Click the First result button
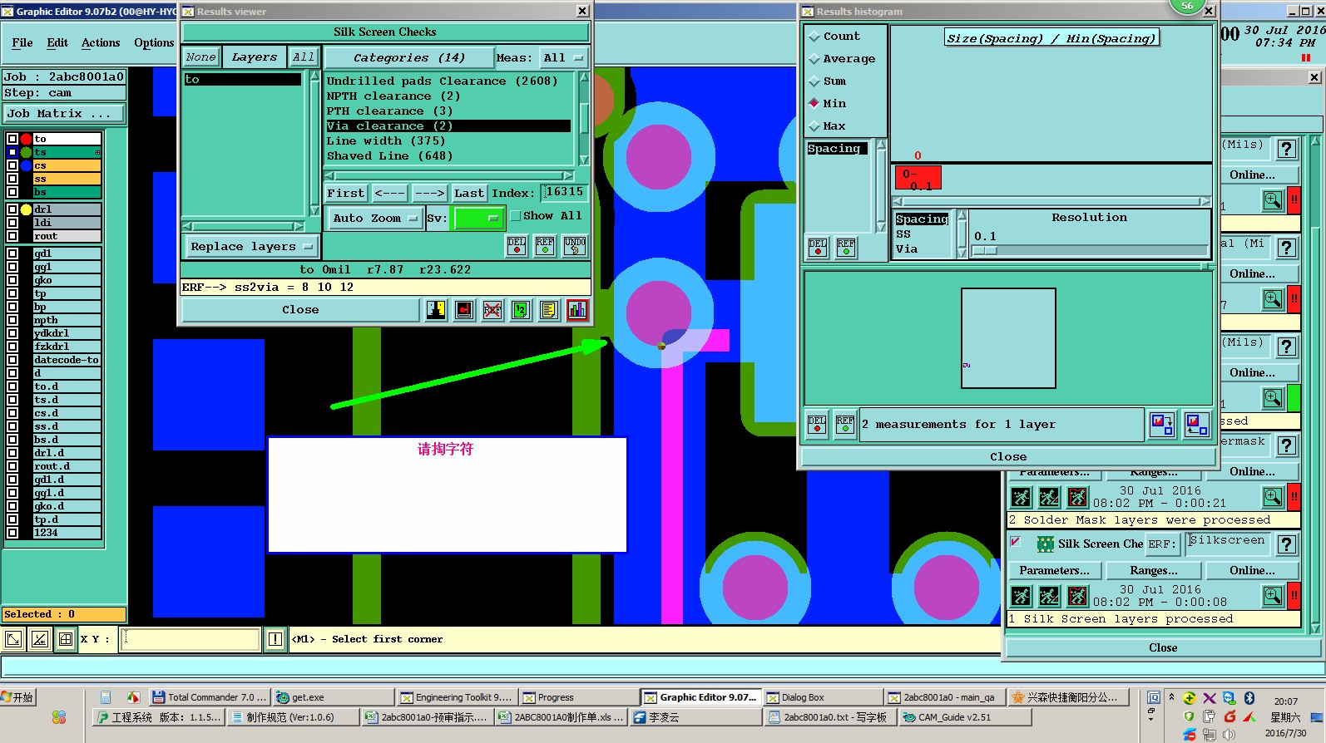 click(x=345, y=194)
